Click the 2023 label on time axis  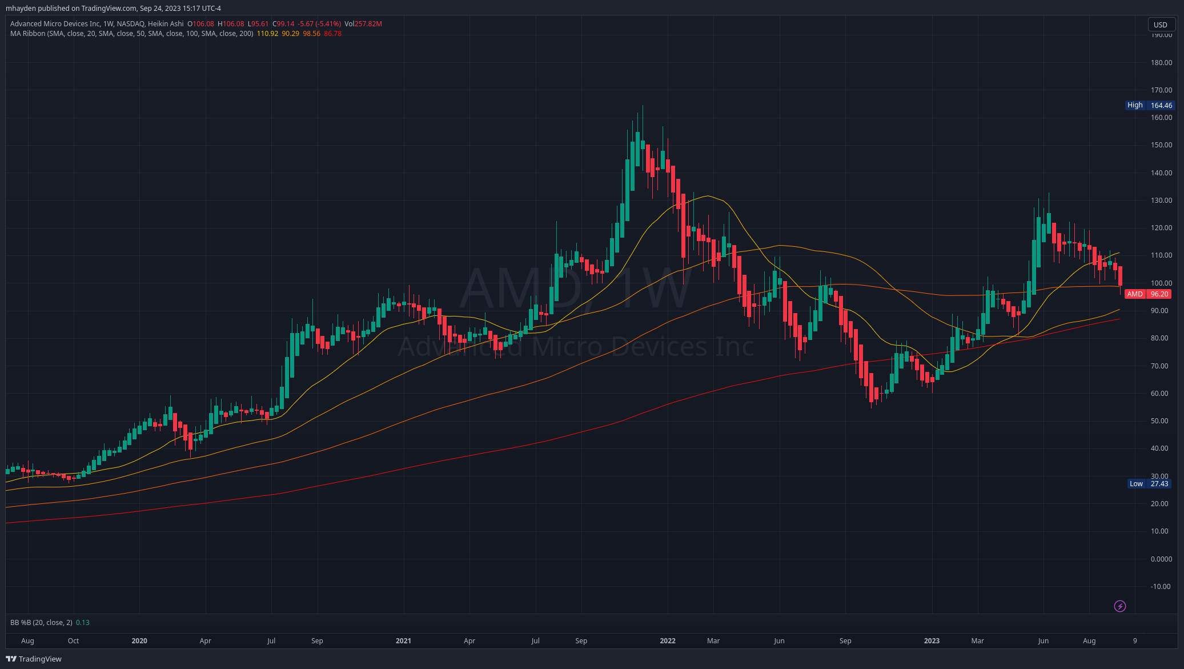(x=932, y=641)
